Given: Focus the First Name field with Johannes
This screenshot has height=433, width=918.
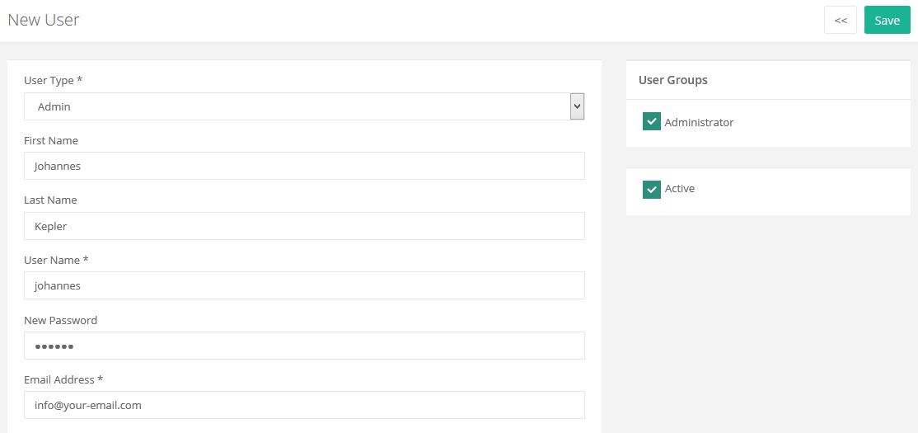Looking at the screenshot, I should pyautogui.click(x=304, y=166).
